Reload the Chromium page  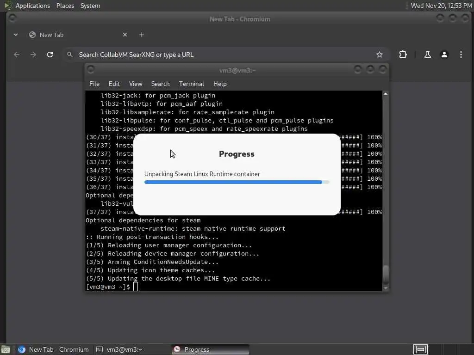(50, 55)
